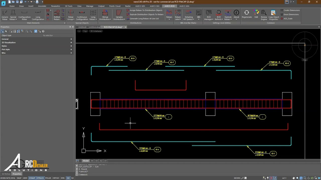The height and width of the screenshot is (180, 321).
Task: Select the Configuration Rebar tool
Action: pyautogui.click(x=24, y=15)
